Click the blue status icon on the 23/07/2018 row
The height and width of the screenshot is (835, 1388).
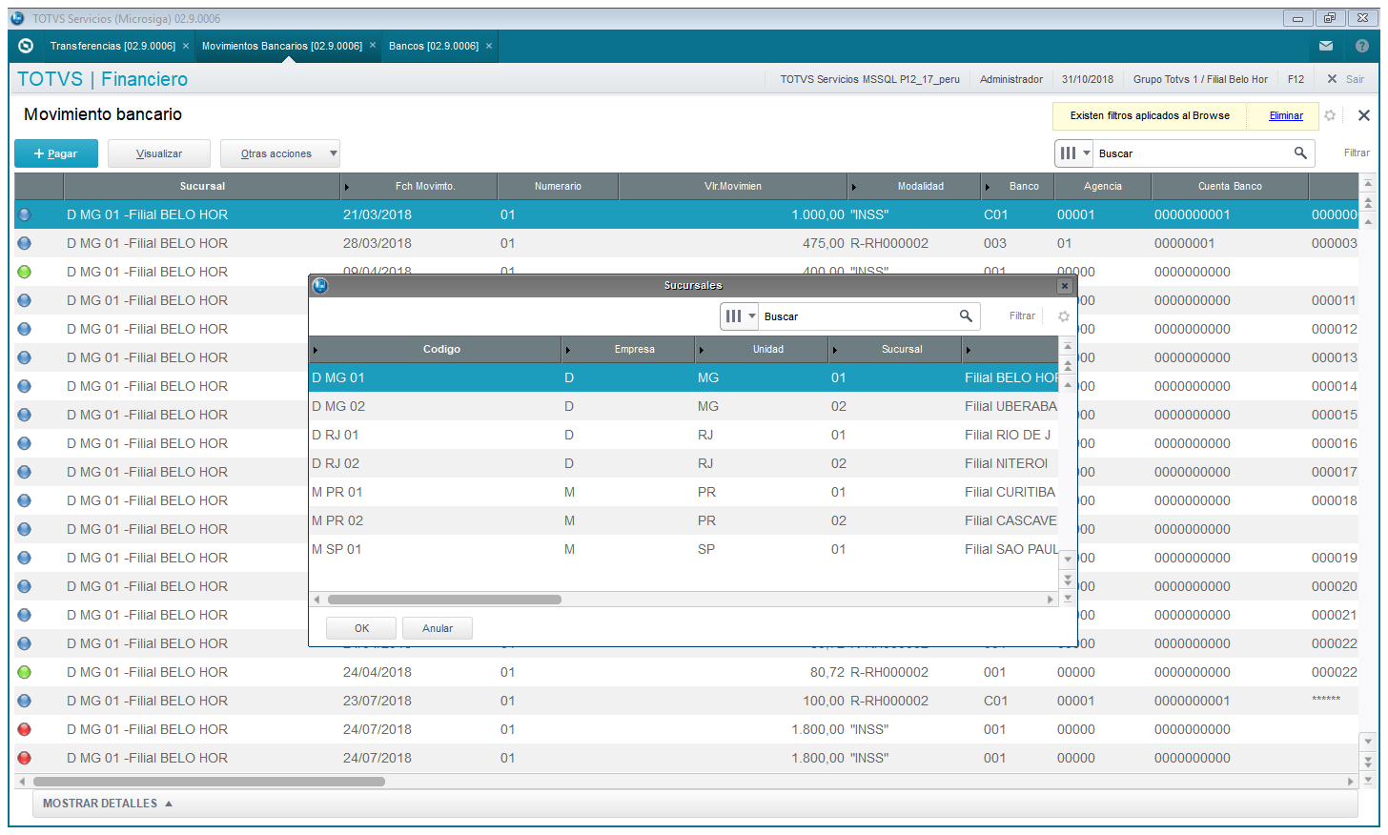(x=25, y=701)
